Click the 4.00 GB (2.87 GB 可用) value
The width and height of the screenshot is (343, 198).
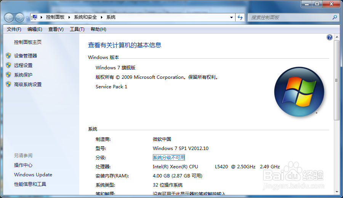(x=177, y=176)
